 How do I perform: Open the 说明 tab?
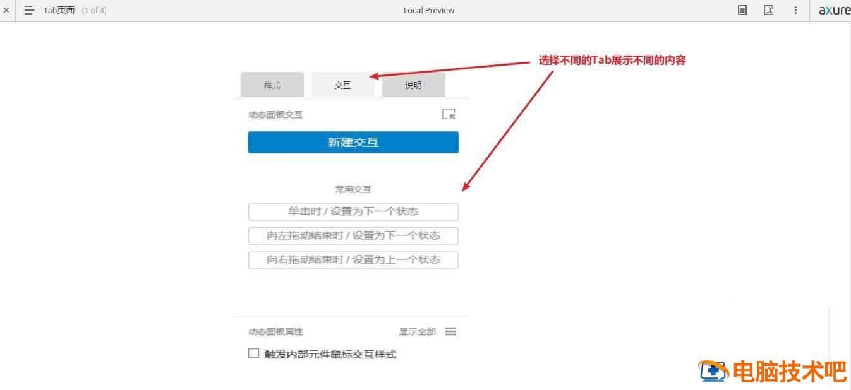click(x=413, y=85)
